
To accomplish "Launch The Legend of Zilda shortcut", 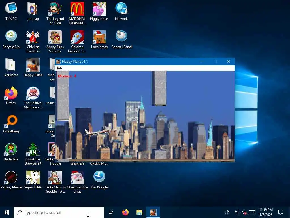I will click(x=55, y=13).
